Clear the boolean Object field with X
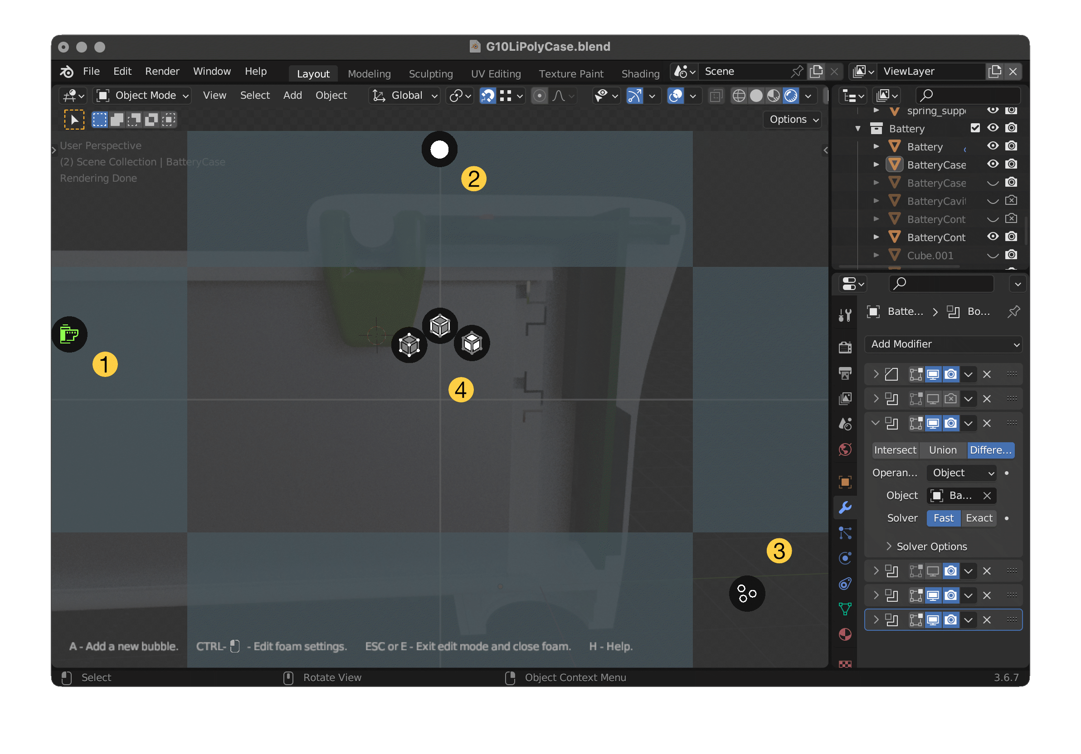Image resolution: width=1081 pixels, height=754 pixels. [987, 496]
